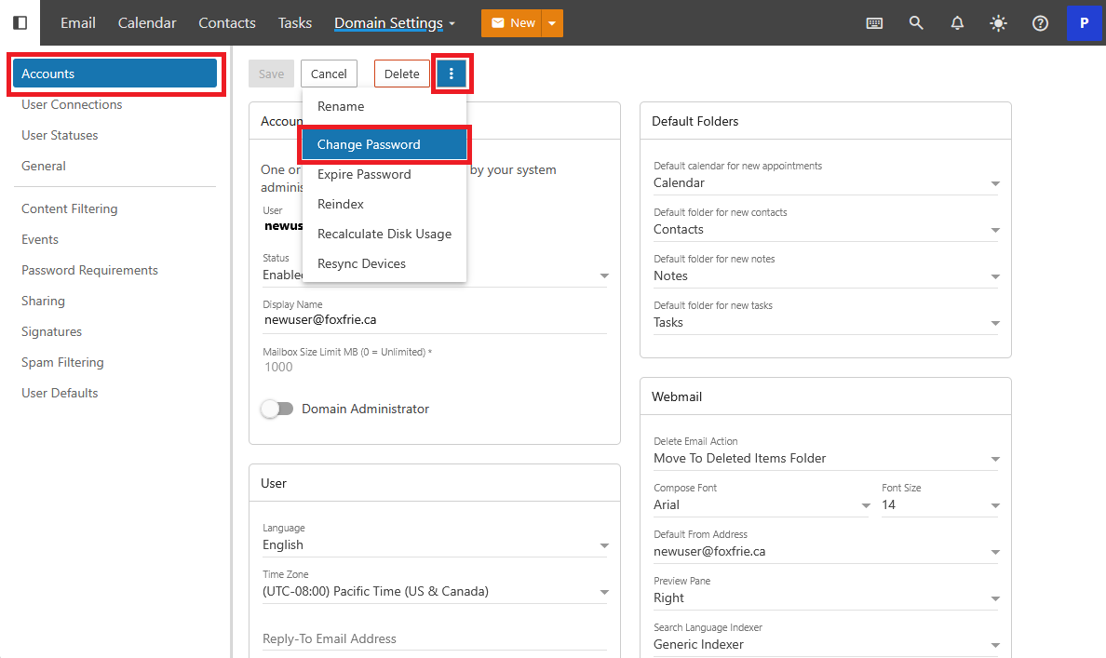1106x658 pixels.
Task: Switch to the Calendar tab
Action: (x=147, y=23)
